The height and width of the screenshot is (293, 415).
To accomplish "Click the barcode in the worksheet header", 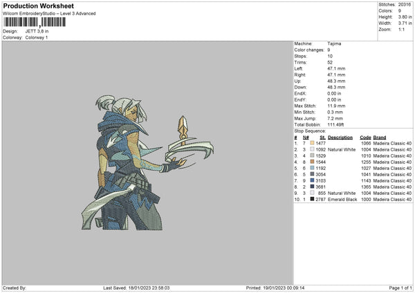I will tap(35, 22).
